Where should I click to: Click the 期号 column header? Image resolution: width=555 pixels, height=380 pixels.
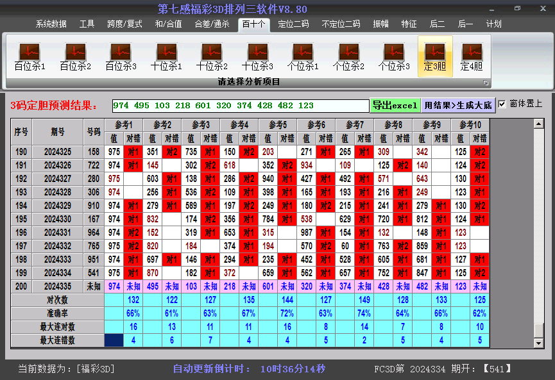pos(58,132)
